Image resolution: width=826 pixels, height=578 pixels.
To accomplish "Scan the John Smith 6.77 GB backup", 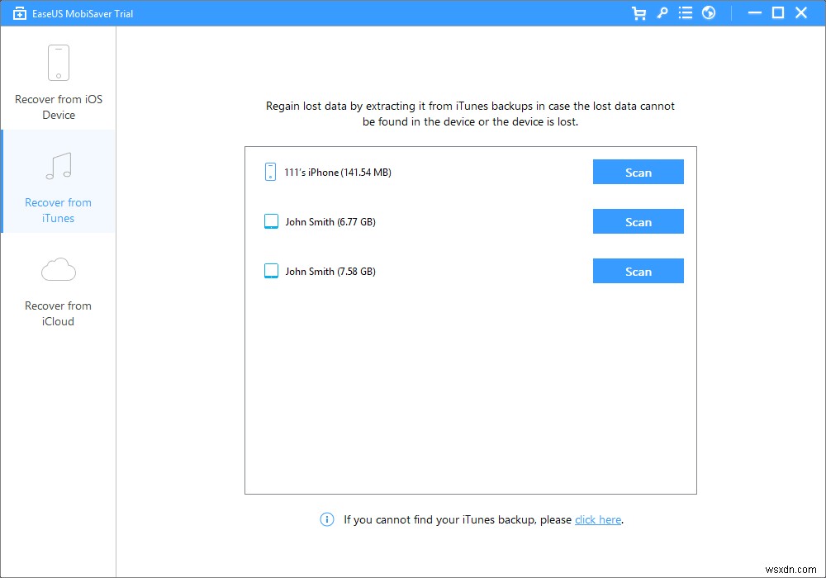I will 638,221.
